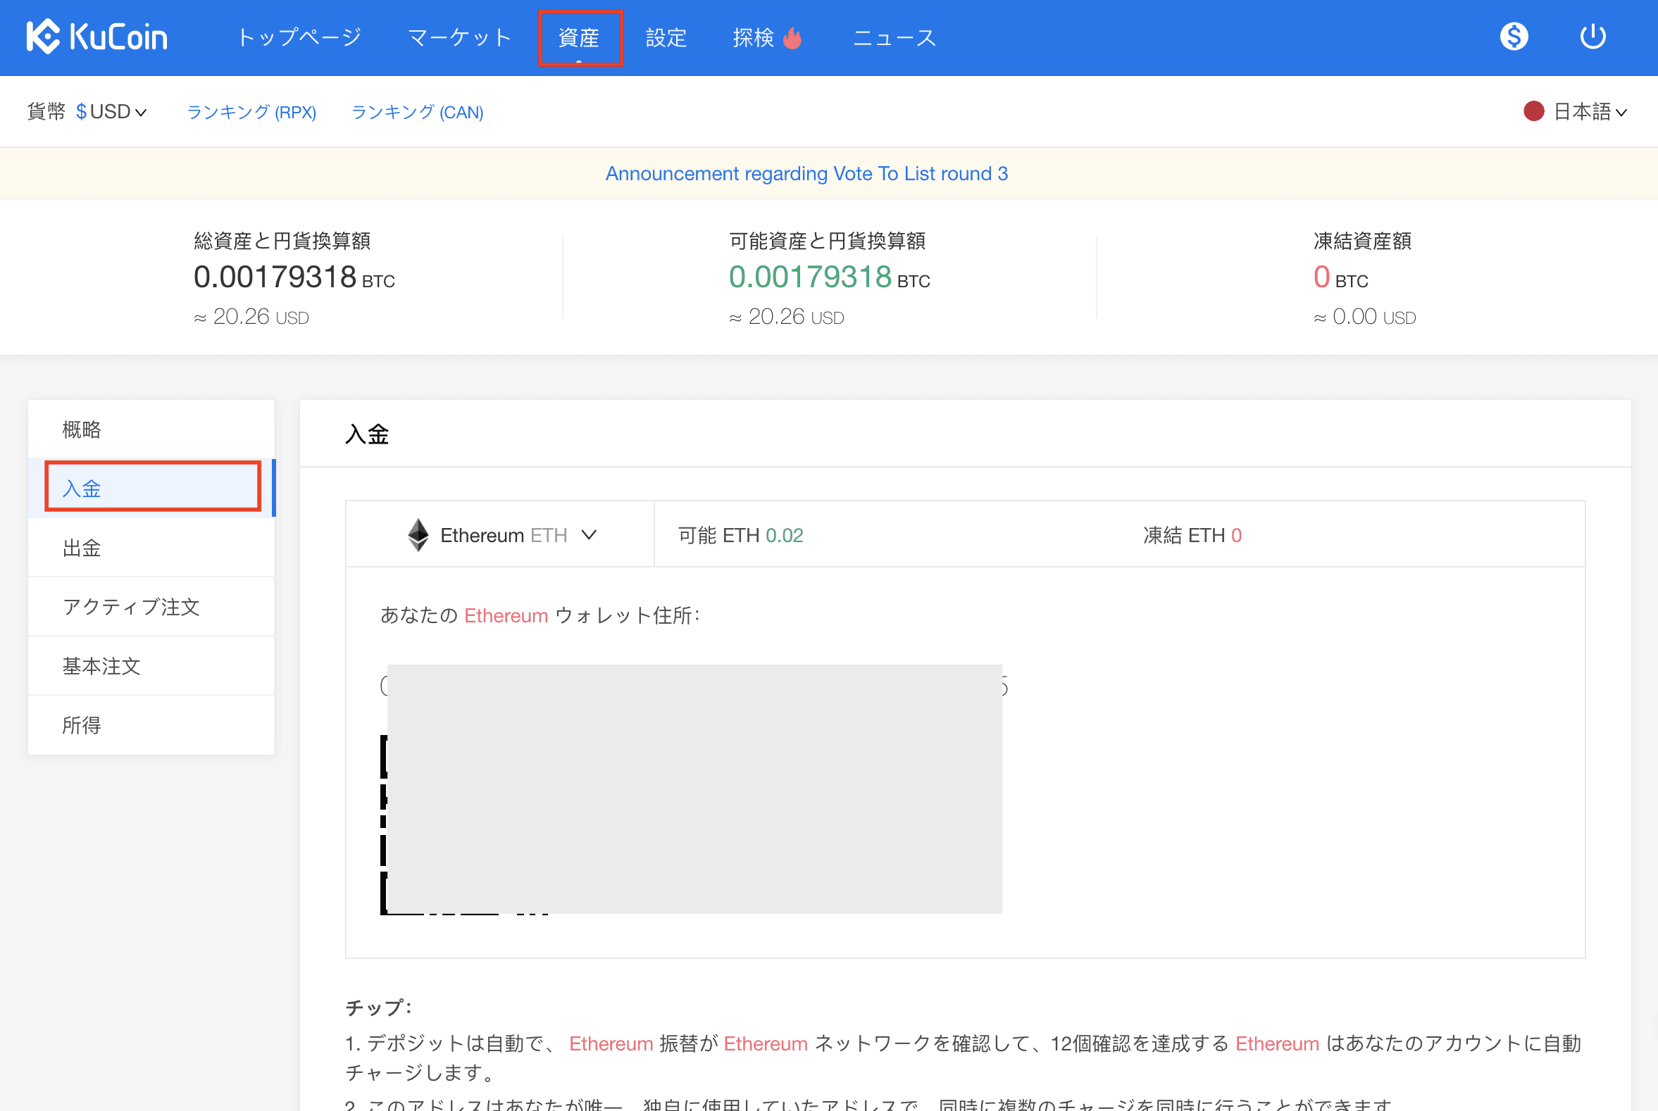Click the ランキング (CAN) link

tap(417, 112)
